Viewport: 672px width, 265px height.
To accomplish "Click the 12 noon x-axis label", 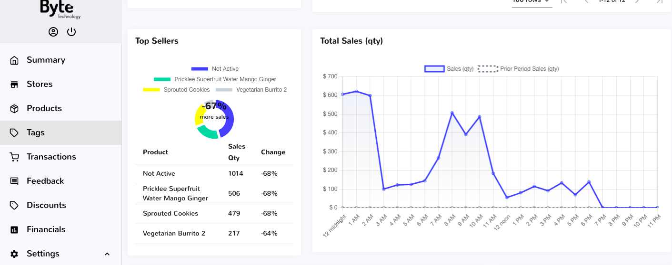I will click(x=501, y=222).
